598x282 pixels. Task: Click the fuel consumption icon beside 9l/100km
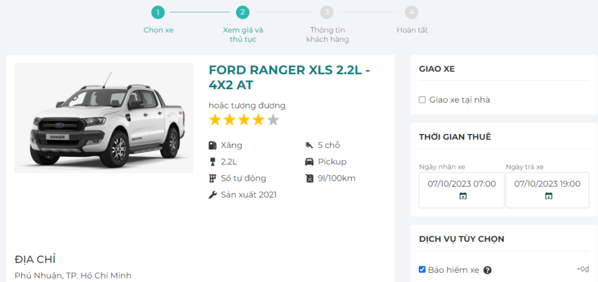(309, 178)
